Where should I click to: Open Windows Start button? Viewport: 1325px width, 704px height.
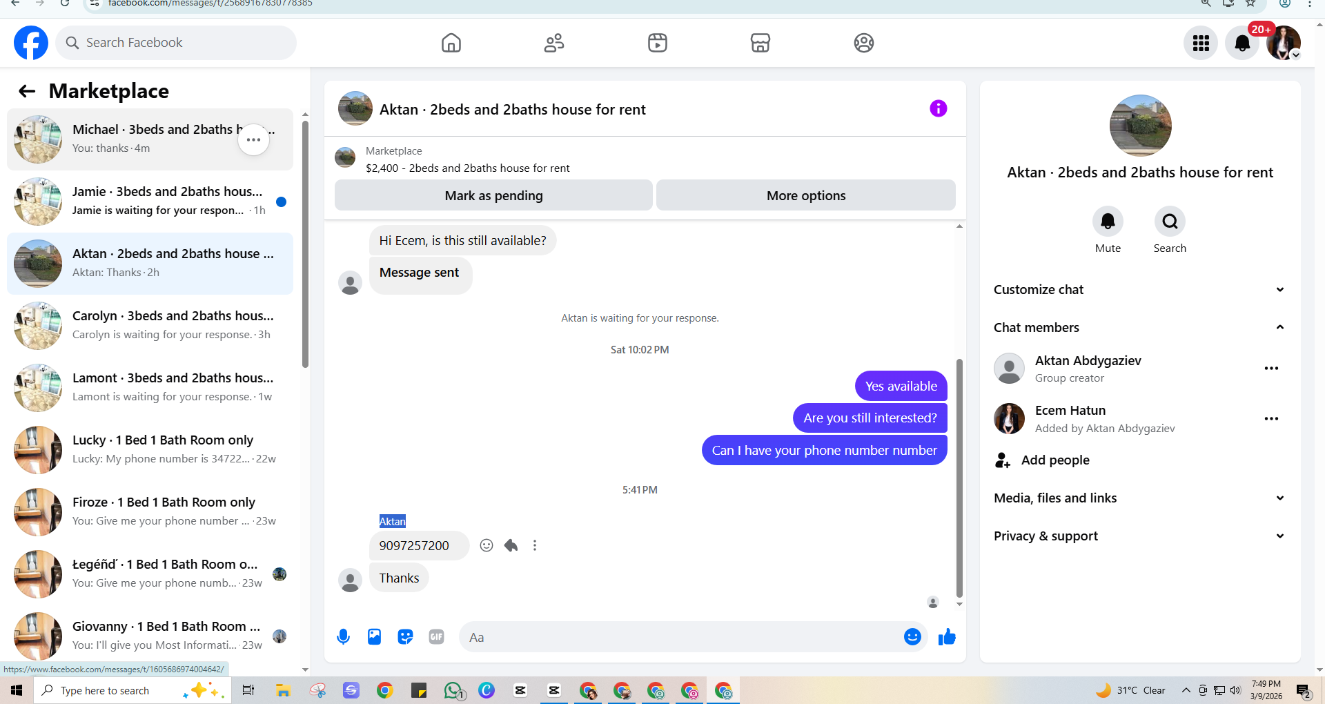coord(17,690)
